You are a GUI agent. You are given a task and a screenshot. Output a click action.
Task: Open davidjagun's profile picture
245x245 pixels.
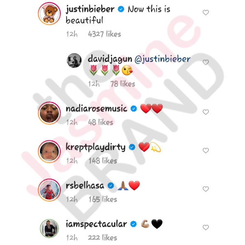[74, 61]
